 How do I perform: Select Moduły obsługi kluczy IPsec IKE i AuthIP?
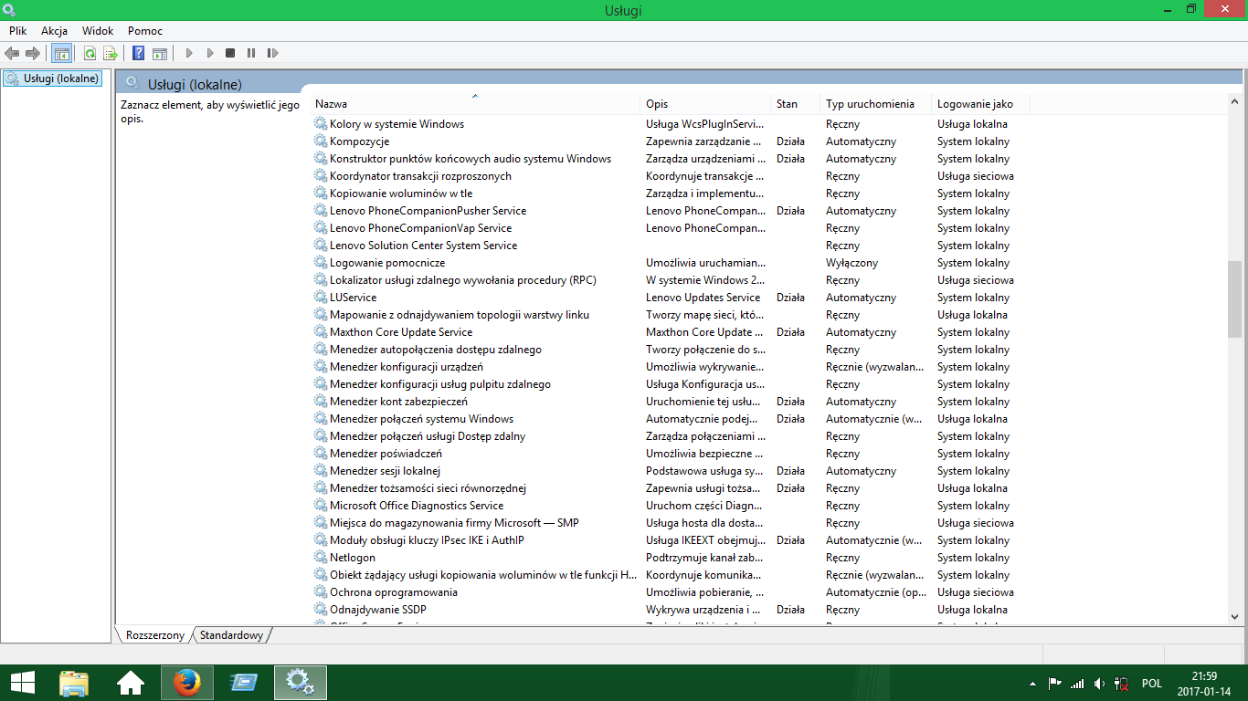click(427, 540)
